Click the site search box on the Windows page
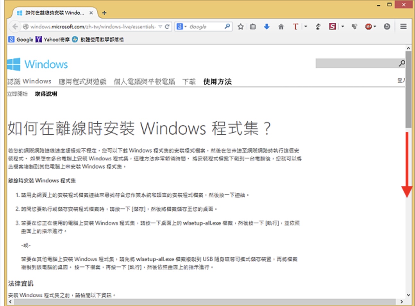Image resolution: width=415 pixels, height=306 pixels. [x=357, y=63]
